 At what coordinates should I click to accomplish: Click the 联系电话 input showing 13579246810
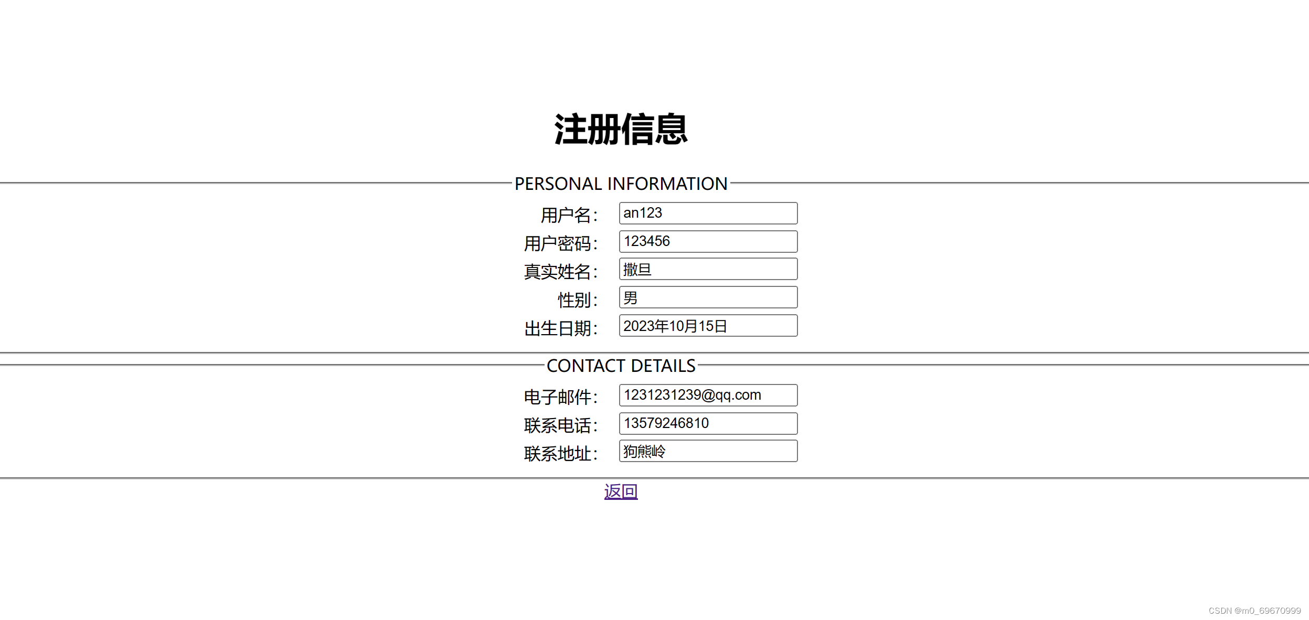click(x=707, y=423)
